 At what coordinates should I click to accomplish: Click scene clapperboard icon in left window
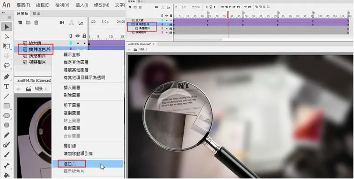click(x=28, y=89)
